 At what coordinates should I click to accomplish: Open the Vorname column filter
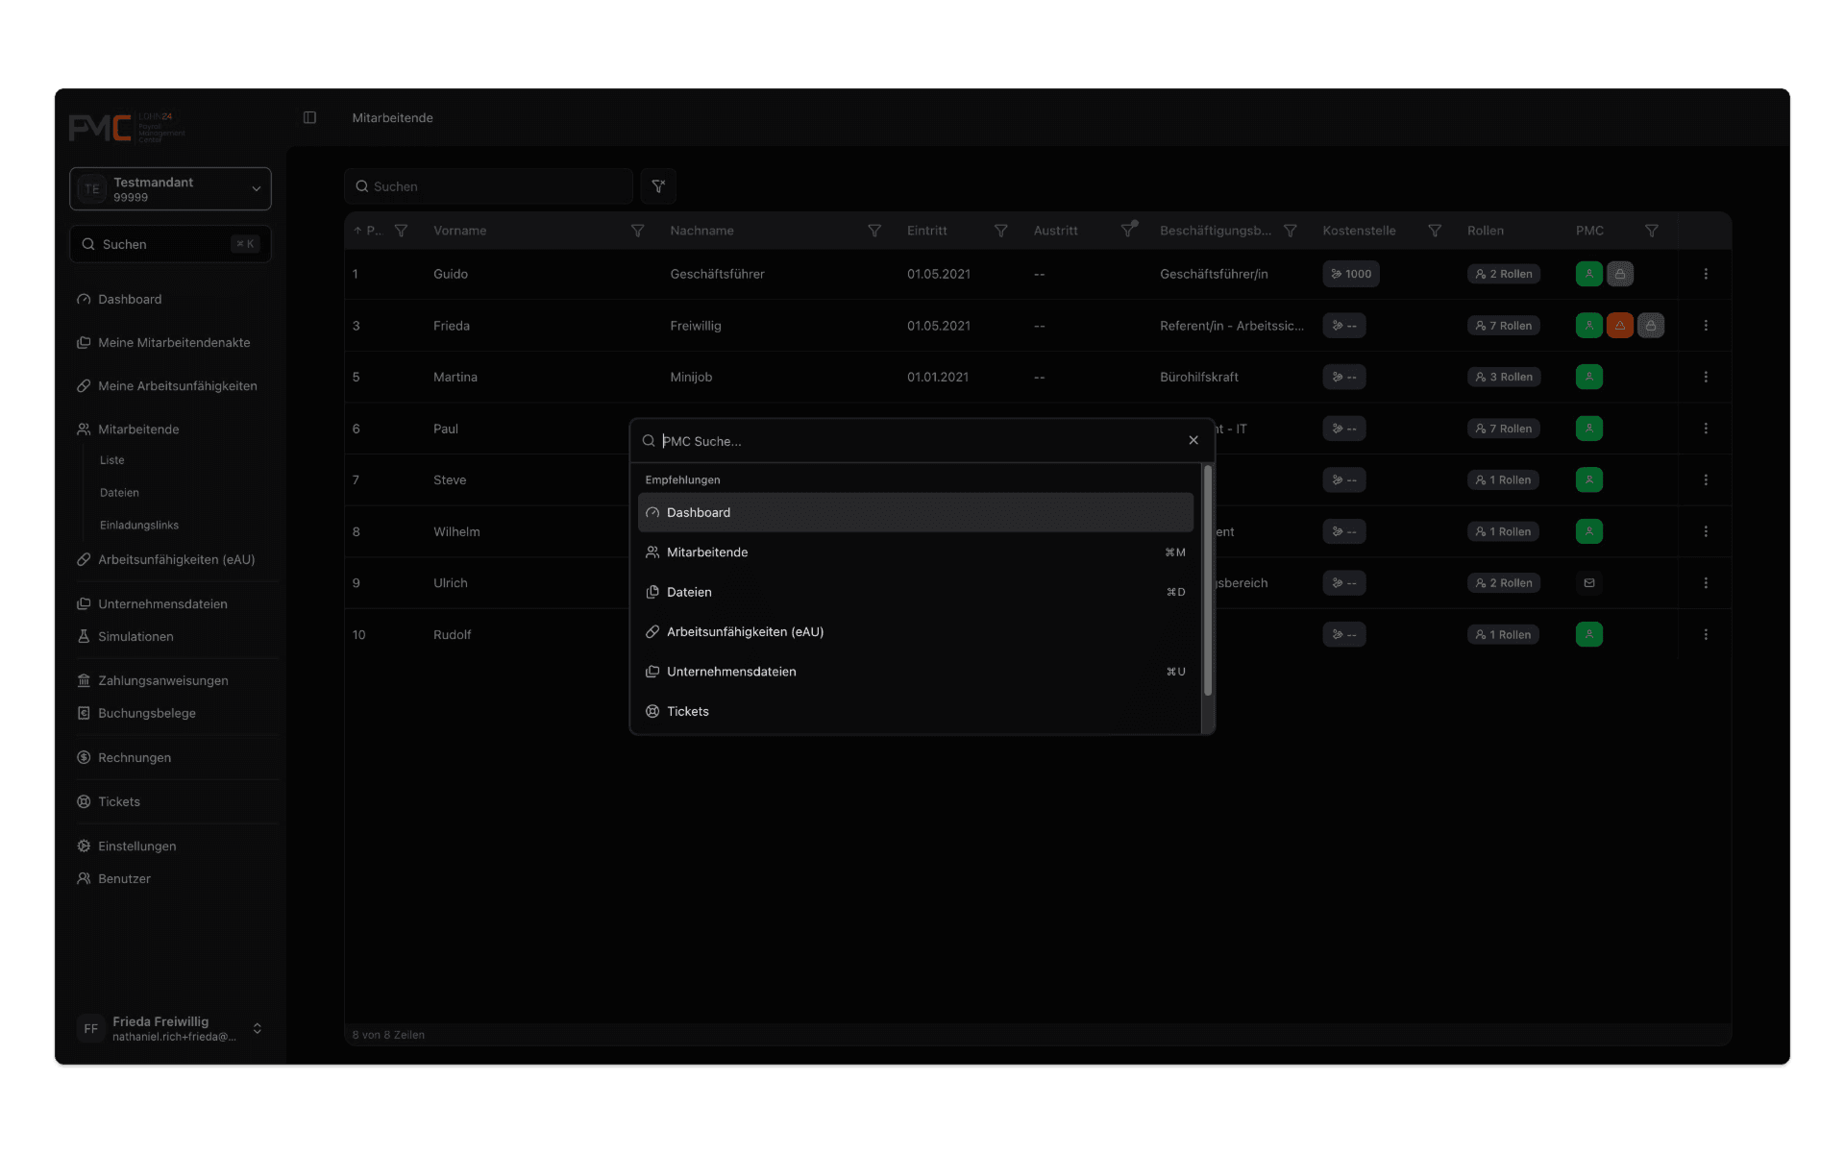(637, 231)
